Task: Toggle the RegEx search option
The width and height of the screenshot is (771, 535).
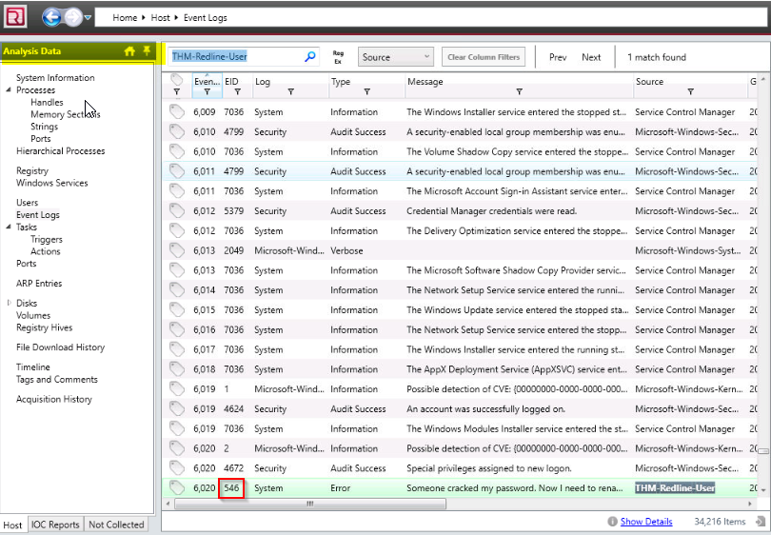Action: pos(338,57)
